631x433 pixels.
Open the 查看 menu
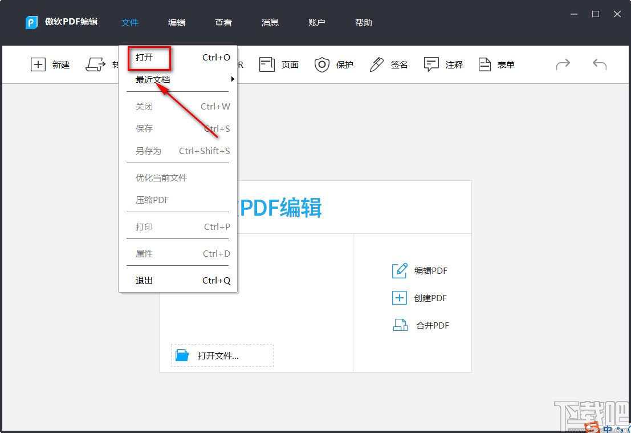tap(223, 23)
